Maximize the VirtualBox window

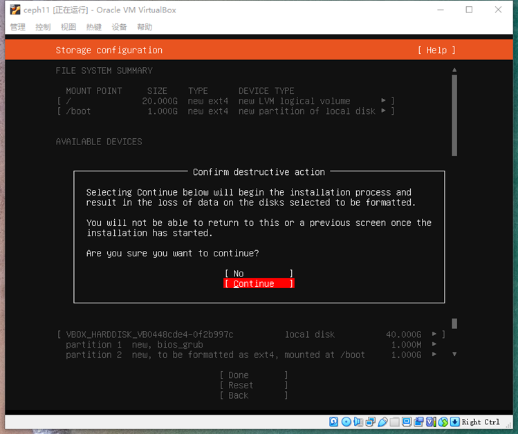(x=469, y=10)
